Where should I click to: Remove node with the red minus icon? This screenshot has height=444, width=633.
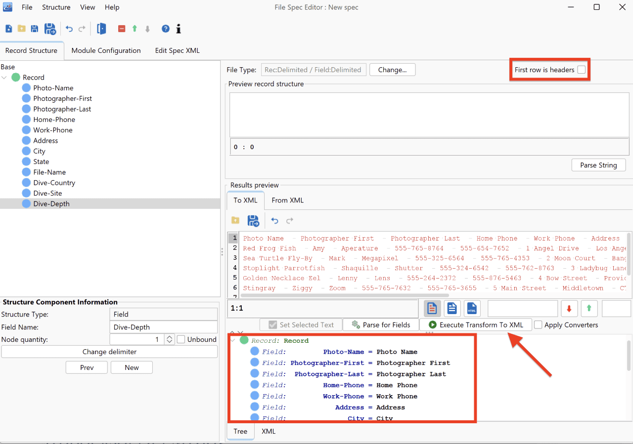[122, 29]
